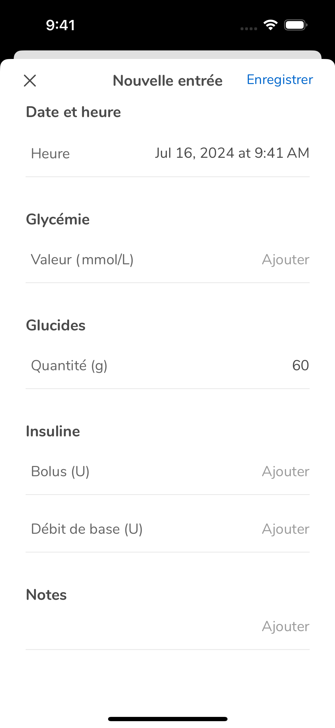The height and width of the screenshot is (728, 335).
Task: Tap the Glucides section header
Action: 56,325
